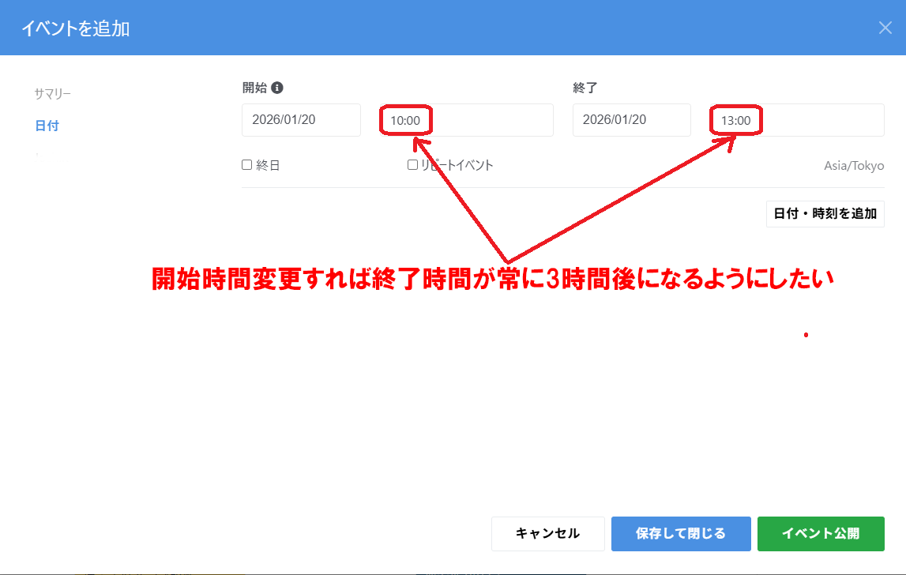Enable the 終日 all-day checkbox

247,165
